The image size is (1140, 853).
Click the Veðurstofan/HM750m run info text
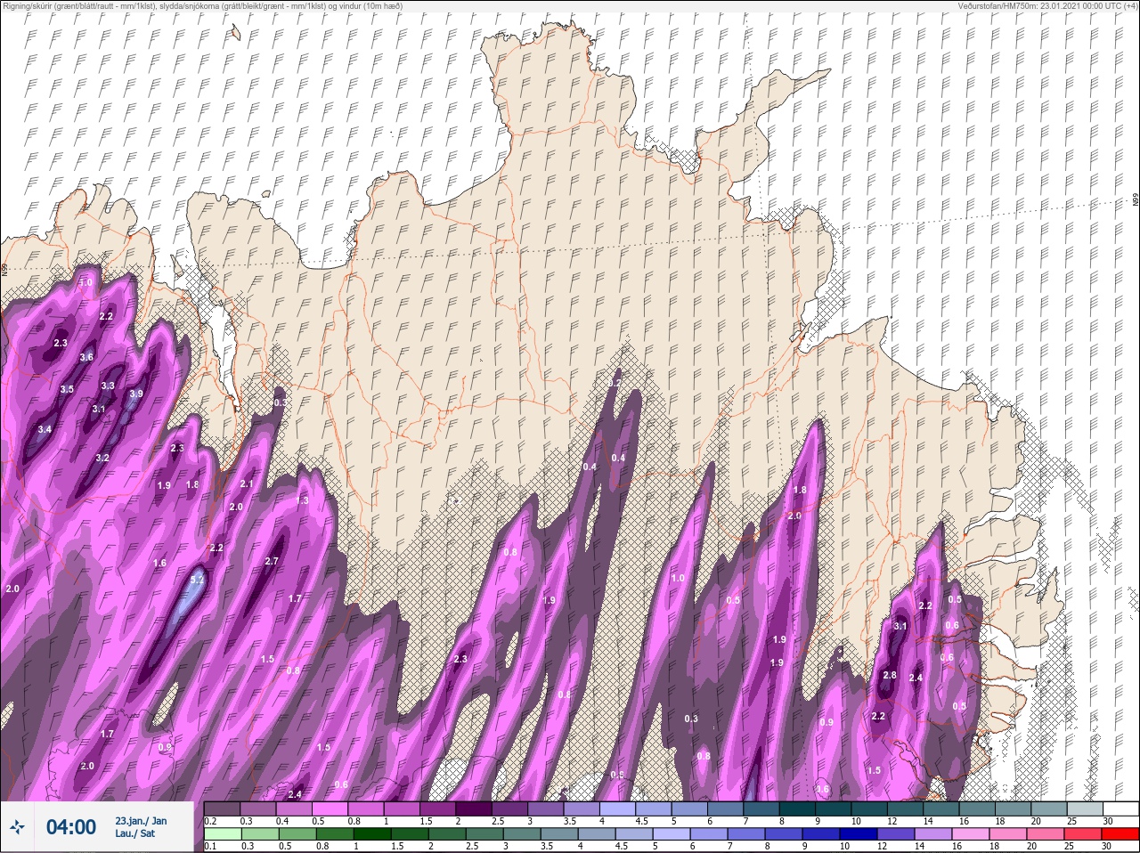(1047, 5)
